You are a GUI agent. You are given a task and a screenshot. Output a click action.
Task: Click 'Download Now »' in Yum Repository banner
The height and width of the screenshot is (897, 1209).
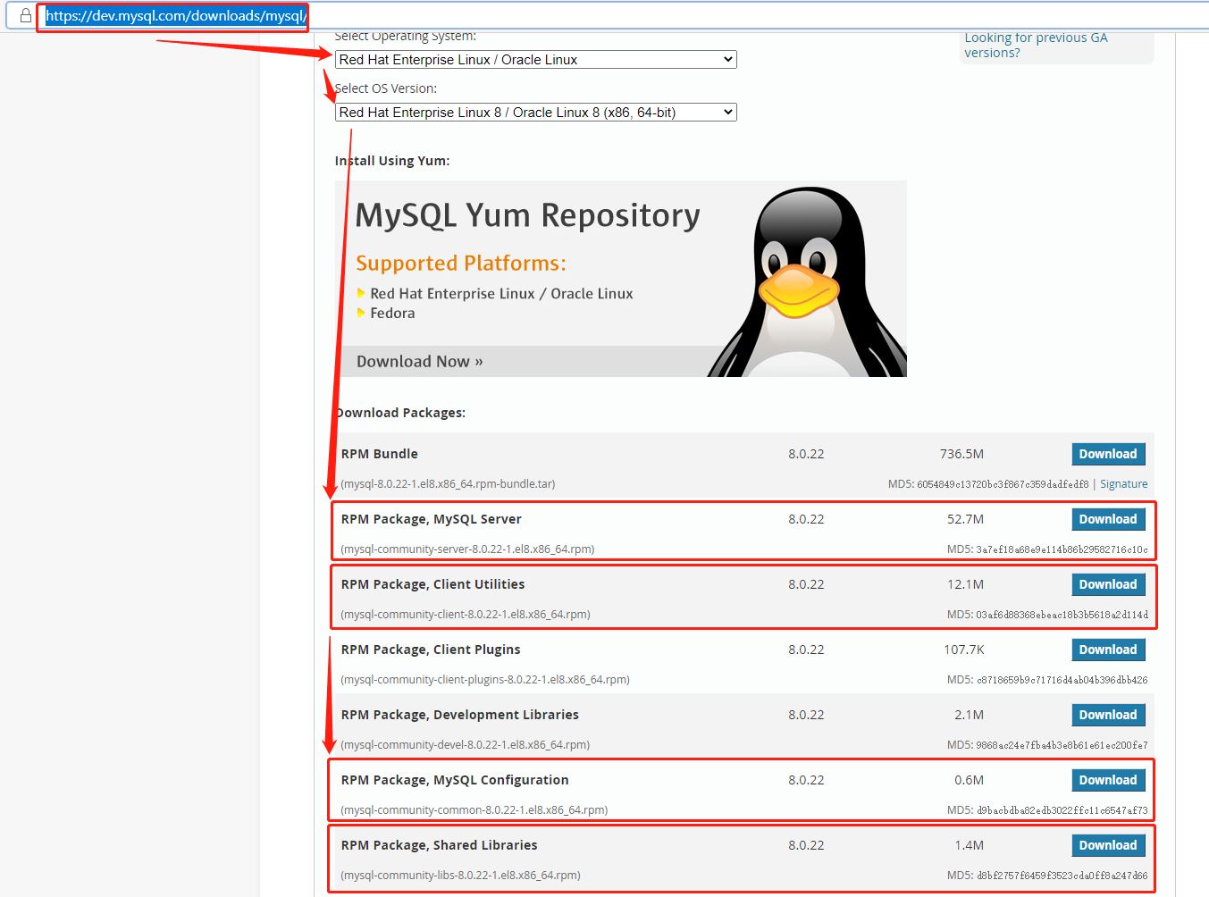[419, 362]
